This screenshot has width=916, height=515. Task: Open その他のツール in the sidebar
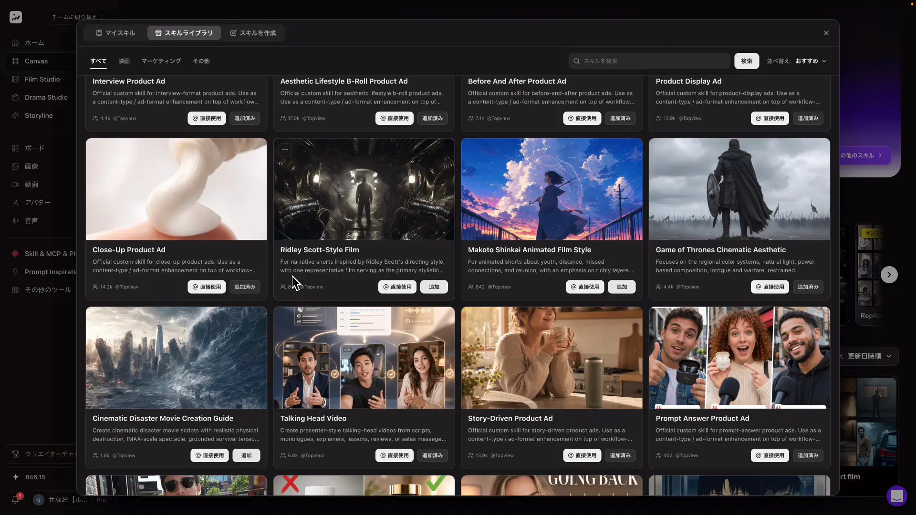pos(41,290)
